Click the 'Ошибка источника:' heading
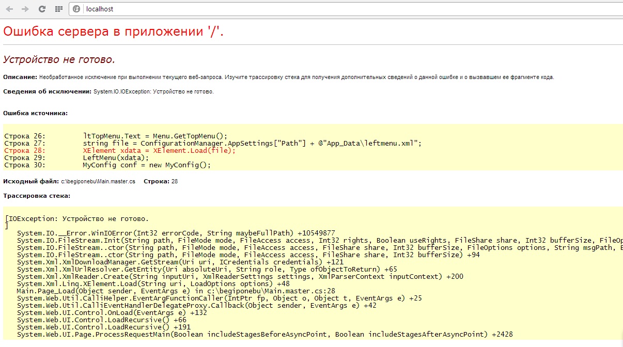The height and width of the screenshot is (347, 623). (x=35, y=113)
